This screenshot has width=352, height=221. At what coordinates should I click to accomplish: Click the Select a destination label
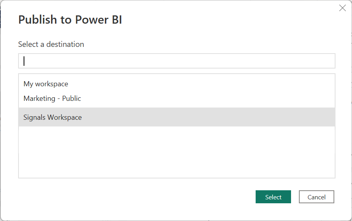[x=51, y=44]
